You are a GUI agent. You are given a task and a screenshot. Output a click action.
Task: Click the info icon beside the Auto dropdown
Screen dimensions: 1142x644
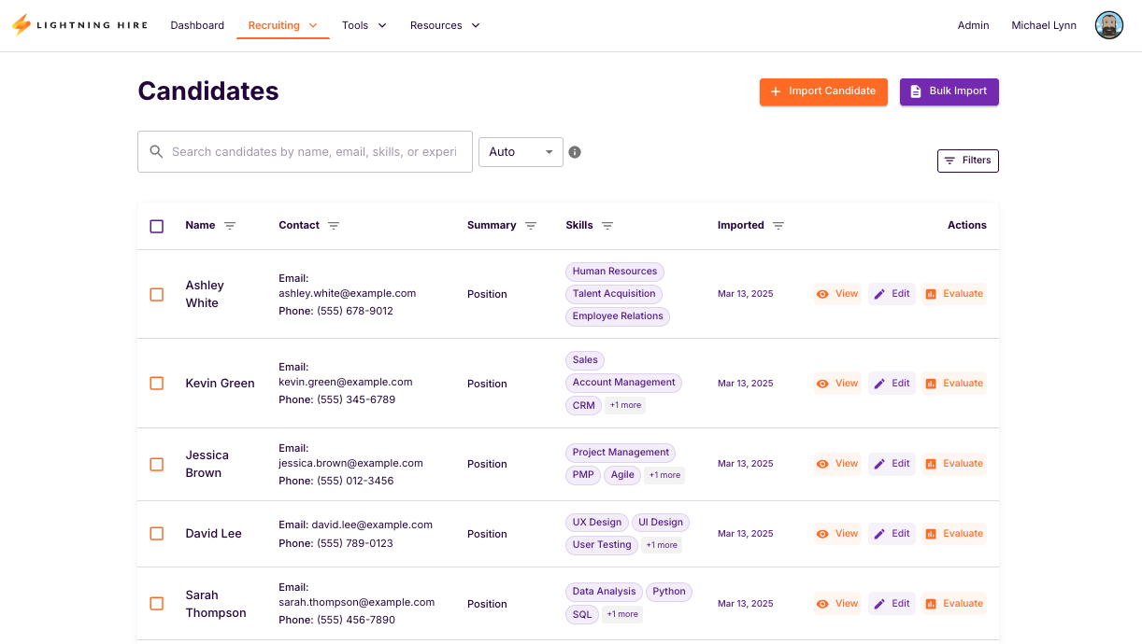pyautogui.click(x=575, y=151)
